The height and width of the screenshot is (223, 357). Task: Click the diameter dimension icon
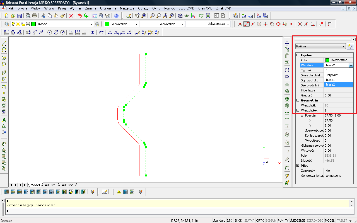click(x=56, y=32)
